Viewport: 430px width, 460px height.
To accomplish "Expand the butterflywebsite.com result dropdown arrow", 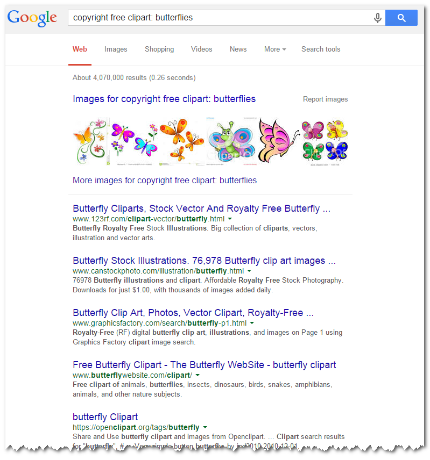I will pyautogui.click(x=198, y=375).
